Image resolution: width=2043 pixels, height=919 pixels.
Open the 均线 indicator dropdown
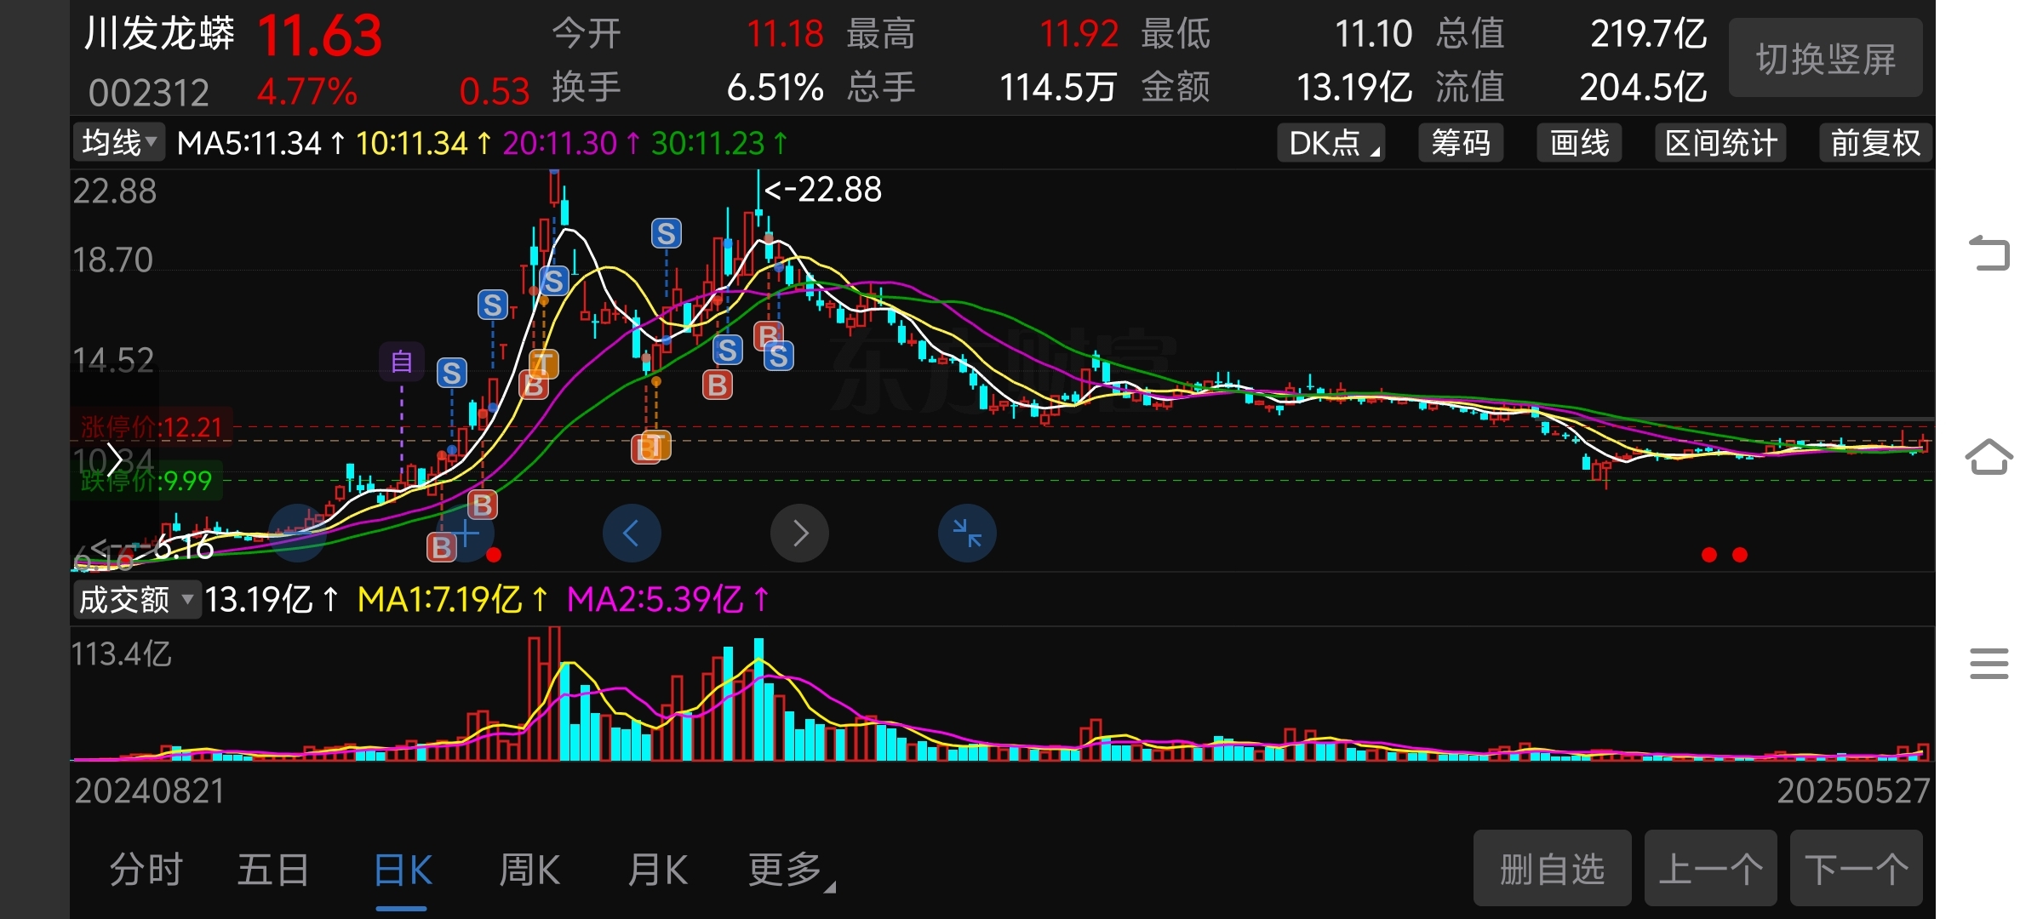[x=118, y=142]
